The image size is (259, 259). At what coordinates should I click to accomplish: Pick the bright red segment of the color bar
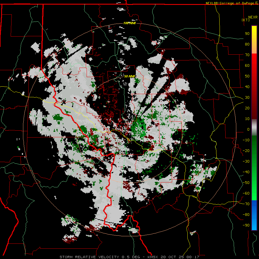click(254, 62)
